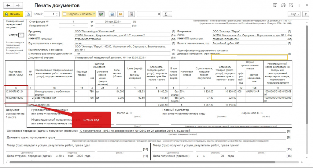Click the scroll down arrow of the vertical scrollbar
Image resolution: width=313 pixels, height=168 pixels.
pos(307,157)
